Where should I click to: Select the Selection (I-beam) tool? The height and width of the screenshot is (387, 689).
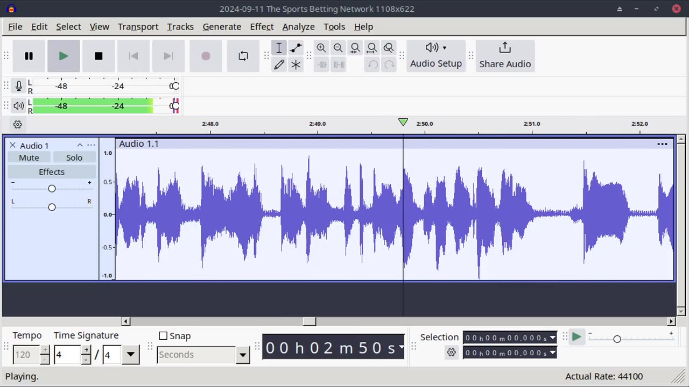click(279, 48)
